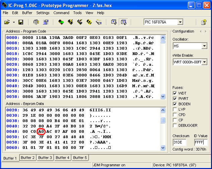Click program word 3A3F at address 0058
This screenshot has width=212, height=169.
click(x=41, y=97)
